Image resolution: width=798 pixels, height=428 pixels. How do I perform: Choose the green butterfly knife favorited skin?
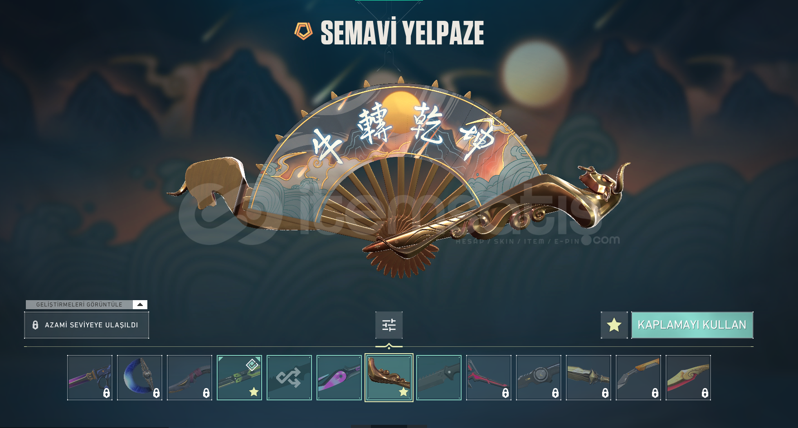[239, 378]
